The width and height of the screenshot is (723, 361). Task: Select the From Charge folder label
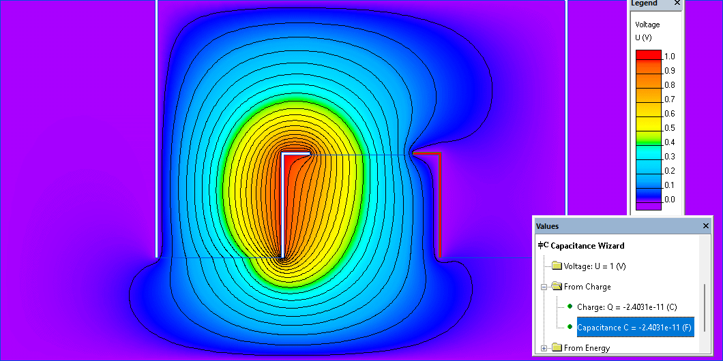pyautogui.click(x=587, y=287)
